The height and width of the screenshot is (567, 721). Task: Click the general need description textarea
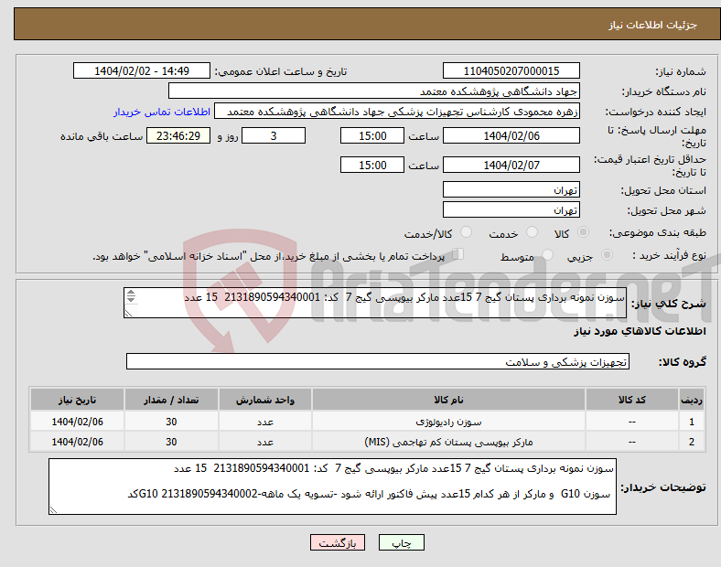(375, 303)
